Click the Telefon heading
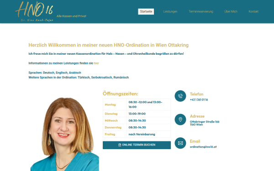 tap(196, 94)
